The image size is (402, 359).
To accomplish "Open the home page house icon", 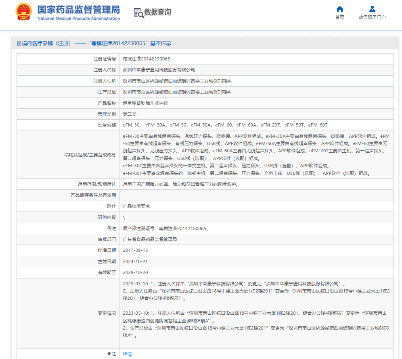I will 340,9.
